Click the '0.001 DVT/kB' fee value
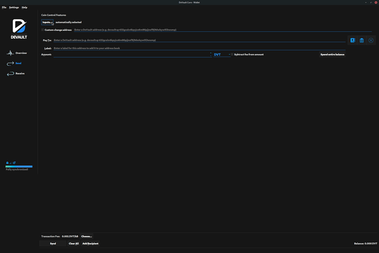The width and height of the screenshot is (379, 253). click(x=70, y=237)
